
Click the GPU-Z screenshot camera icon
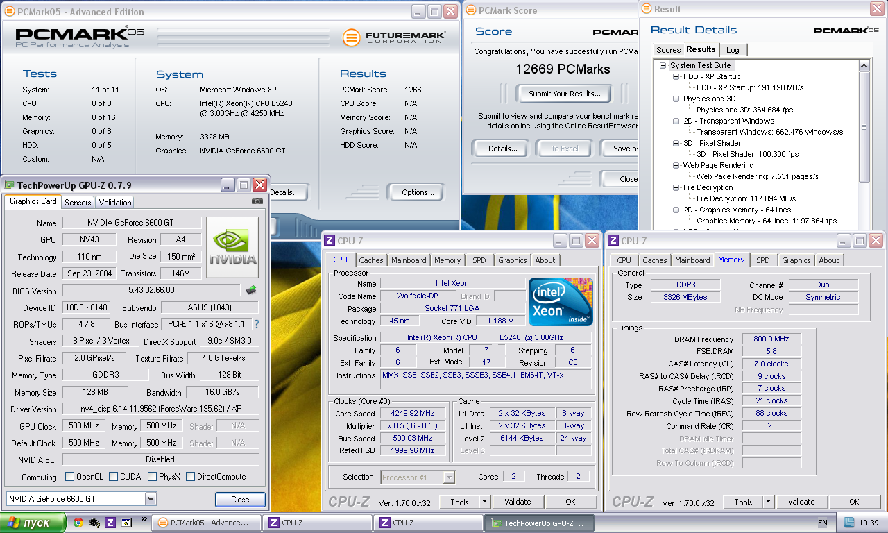(x=257, y=201)
